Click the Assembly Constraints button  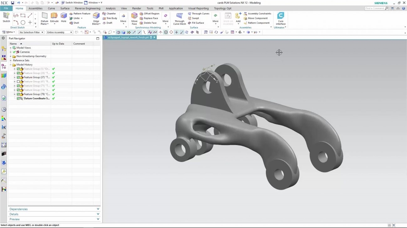(259, 13)
